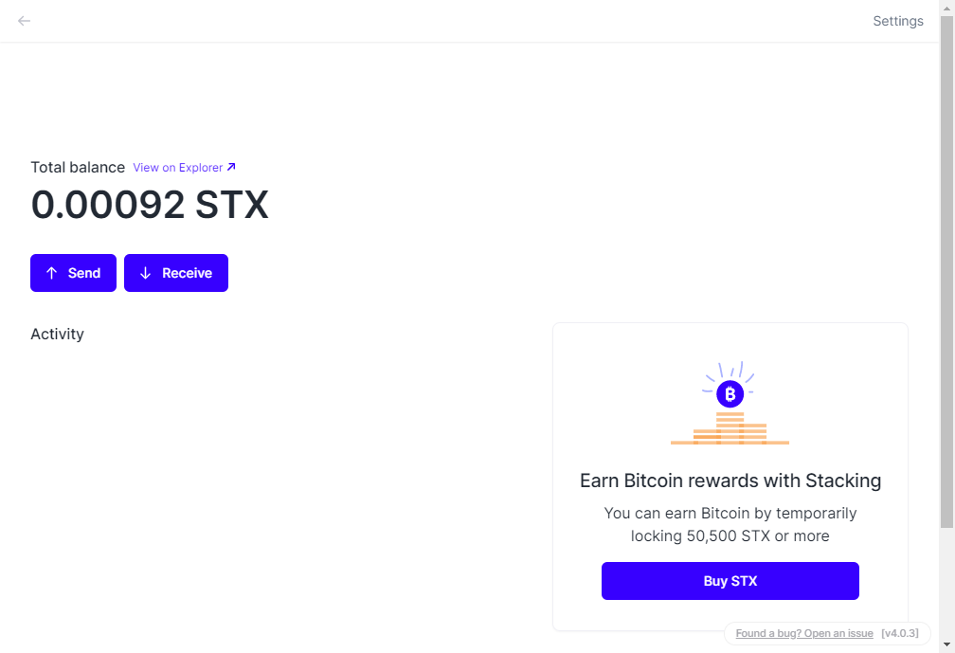
Task: Open the View on Explorer link
Action: click(177, 168)
